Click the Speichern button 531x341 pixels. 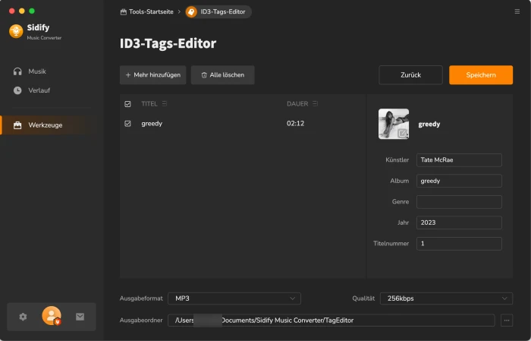tap(481, 75)
